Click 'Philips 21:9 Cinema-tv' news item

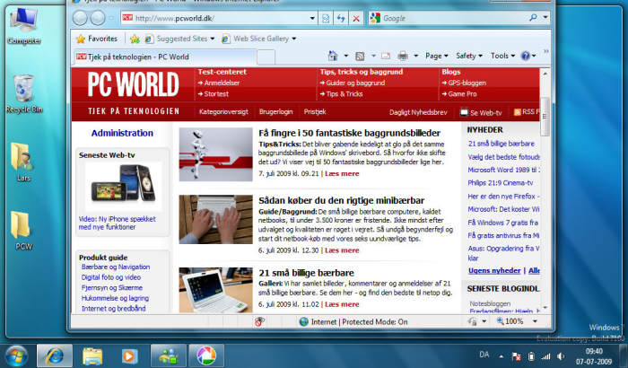(501, 183)
